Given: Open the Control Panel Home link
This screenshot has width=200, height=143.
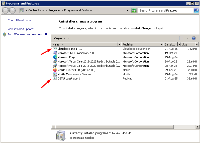Looking at the screenshot, I should 20,20.
